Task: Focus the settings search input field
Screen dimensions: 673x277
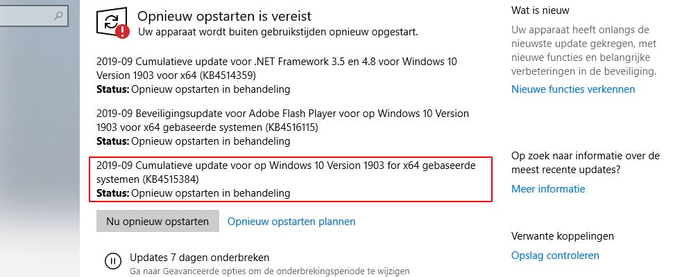Action: [x=28, y=15]
